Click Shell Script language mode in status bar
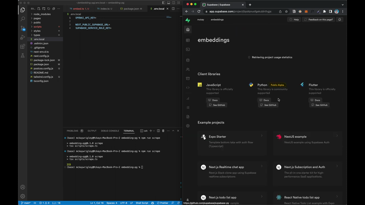 pyautogui.click(x=142, y=203)
